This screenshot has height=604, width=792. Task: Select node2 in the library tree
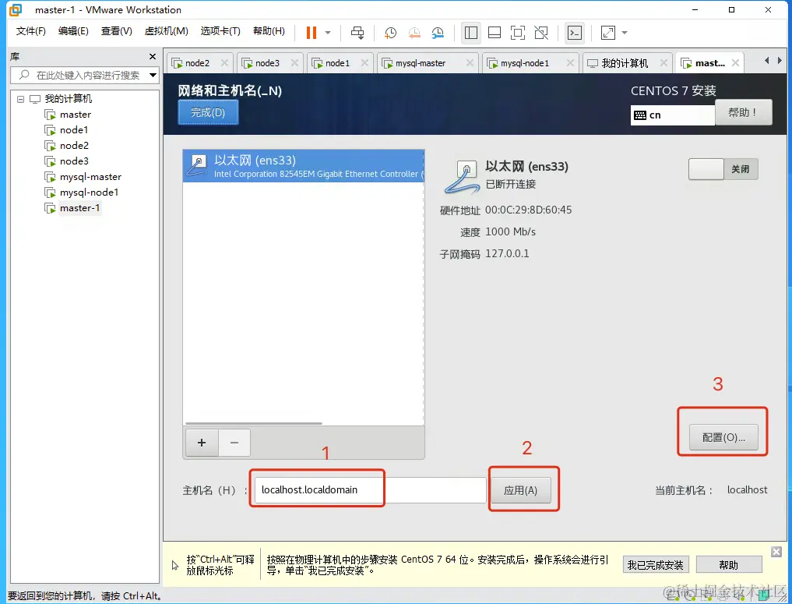click(x=74, y=146)
